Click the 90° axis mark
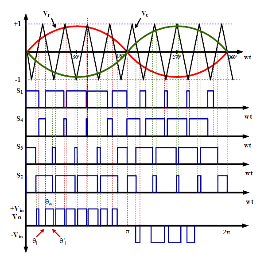This screenshot has height=263, width=272. tap(76, 57)
